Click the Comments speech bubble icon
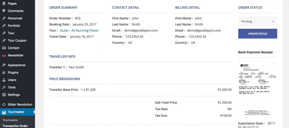 [x=4, y=11]
